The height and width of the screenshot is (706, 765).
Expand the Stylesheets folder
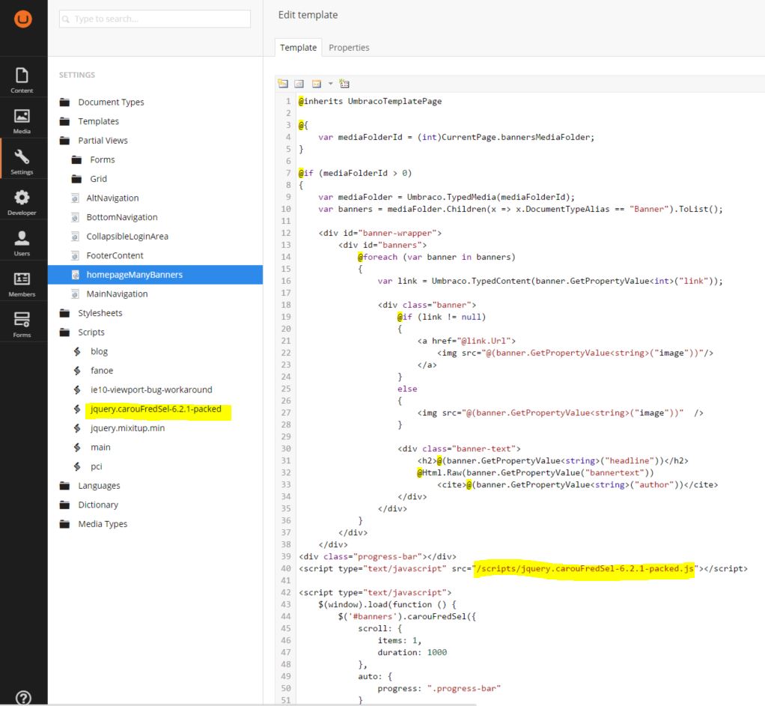point(100,313)
